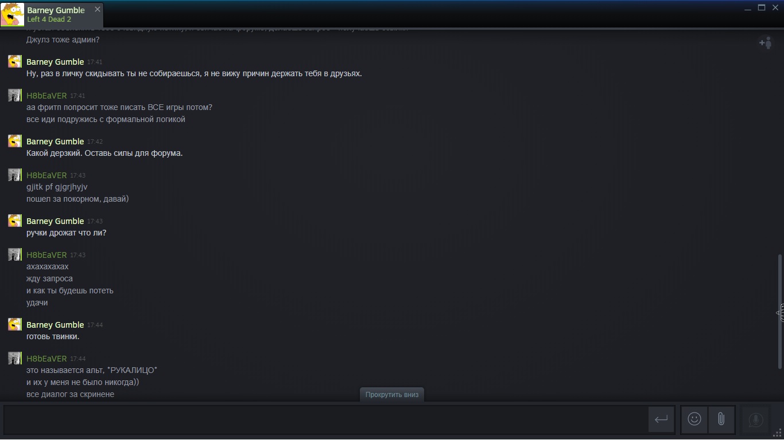Click H8bEaVER username at 17:44 message
This screenshot has width=784, height=440.
[x=46, y=359]
